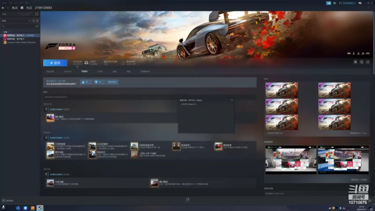
Task: Click the play time clock icon
Action: (x=123, y=63)
